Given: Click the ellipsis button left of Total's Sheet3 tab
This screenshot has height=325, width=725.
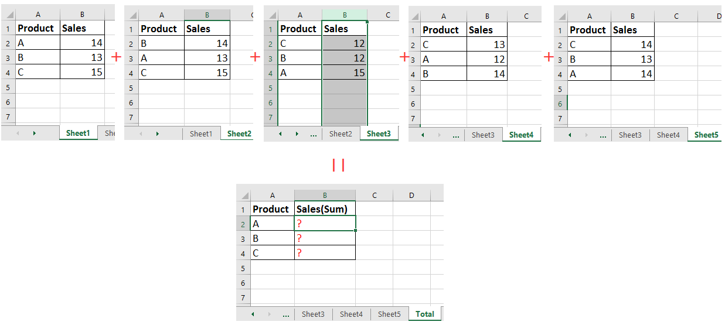Looking at the screenshot, I should click(286, 314).
